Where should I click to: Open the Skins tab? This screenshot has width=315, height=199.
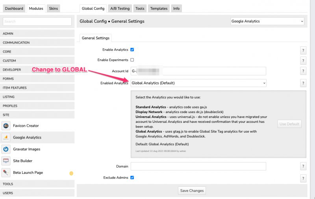point(53,8)
